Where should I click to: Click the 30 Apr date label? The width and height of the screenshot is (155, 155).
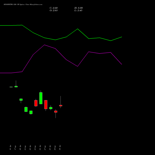pos(60,148)
